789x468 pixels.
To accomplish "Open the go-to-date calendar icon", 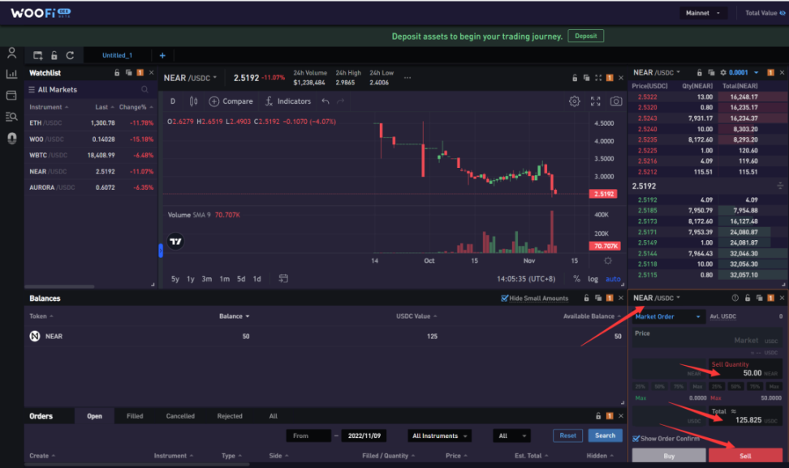I will 283,278.
